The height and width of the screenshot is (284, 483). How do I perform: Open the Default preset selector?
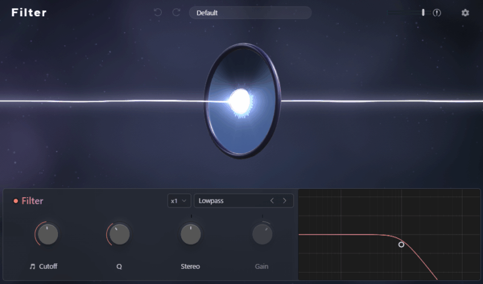point(250,13)
